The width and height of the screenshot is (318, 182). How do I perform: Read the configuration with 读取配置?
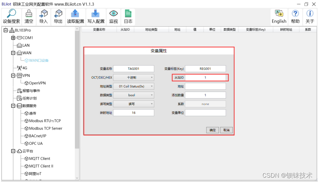coord(75,17)
